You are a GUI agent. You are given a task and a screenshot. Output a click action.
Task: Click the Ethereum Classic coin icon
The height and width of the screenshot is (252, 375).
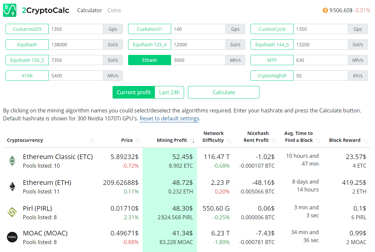pos(12,161)
